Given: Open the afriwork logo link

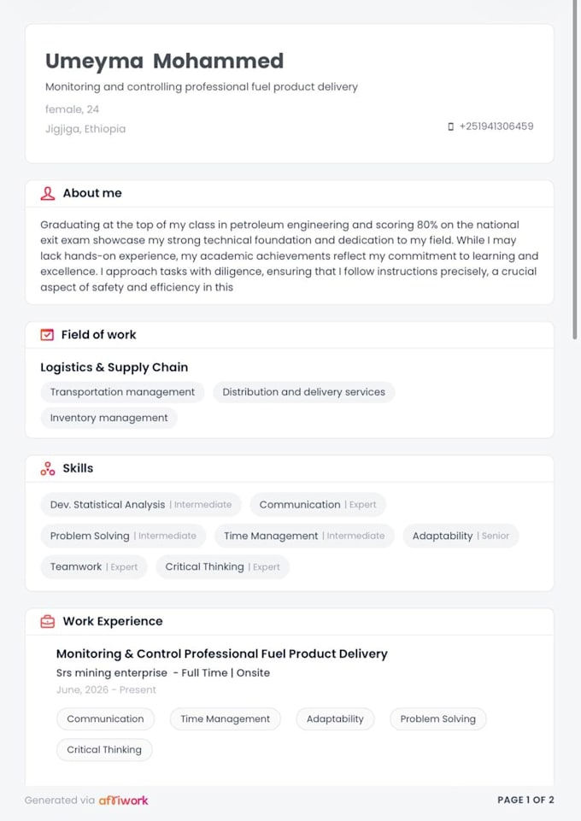Looking at the screenshot, I should coord(124,800).
